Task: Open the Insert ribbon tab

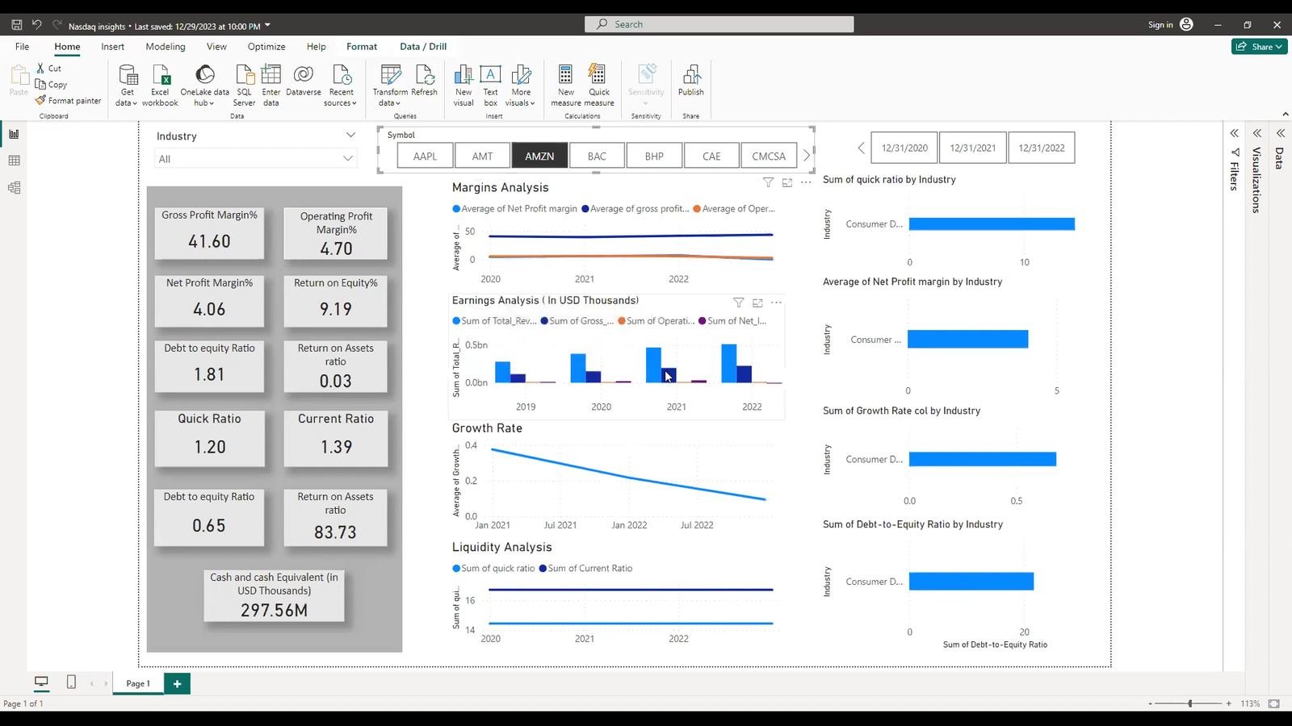Action: pyautogui.click(x=112, y=46)
